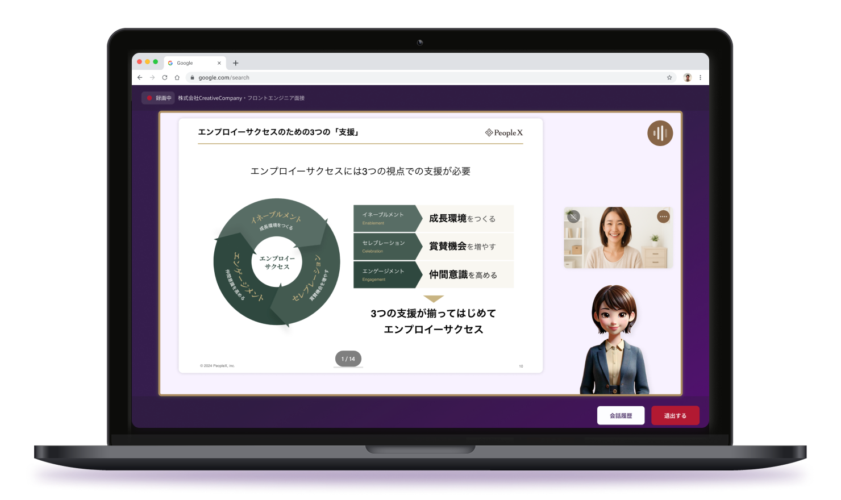Close the Google tab
841x500 pixels.
tap(219, 63)
